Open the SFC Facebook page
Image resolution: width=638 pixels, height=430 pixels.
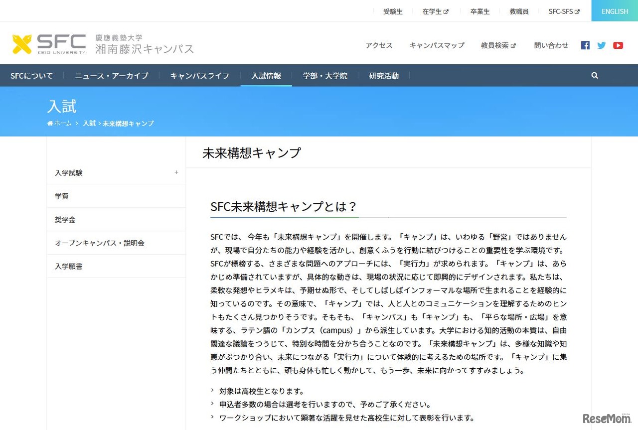(585, 45)
